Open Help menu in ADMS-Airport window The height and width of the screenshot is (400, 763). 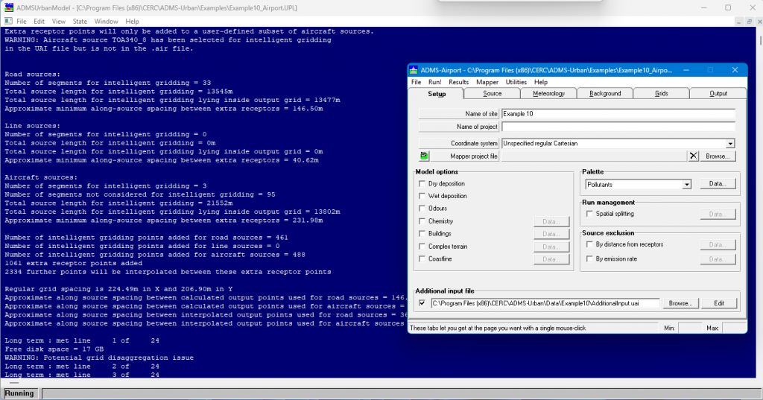pos(541,82)
